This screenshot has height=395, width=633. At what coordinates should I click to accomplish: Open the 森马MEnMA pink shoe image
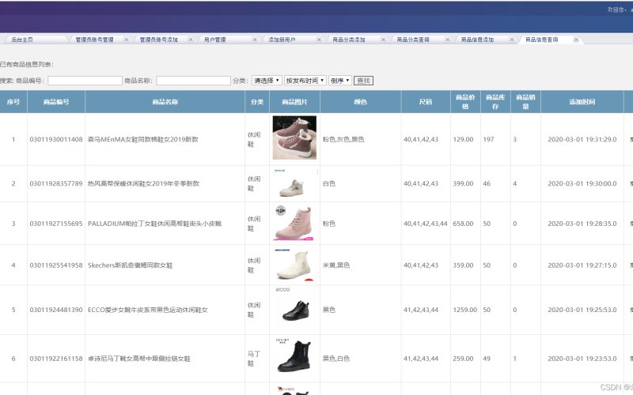[294, 137]
